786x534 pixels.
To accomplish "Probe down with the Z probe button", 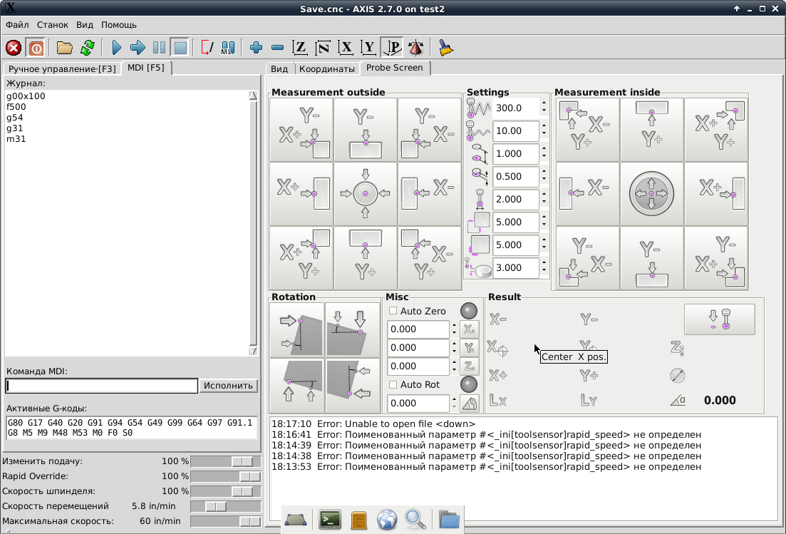I will coord(719,319).
